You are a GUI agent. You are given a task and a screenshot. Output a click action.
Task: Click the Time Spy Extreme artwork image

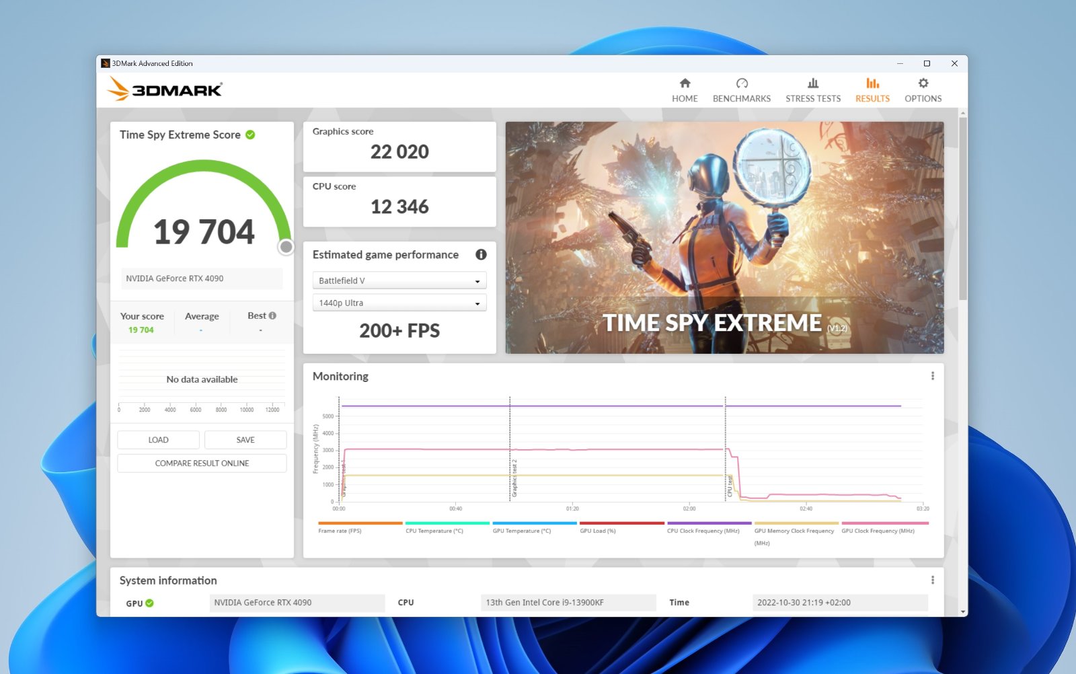[x=724, y=237]
